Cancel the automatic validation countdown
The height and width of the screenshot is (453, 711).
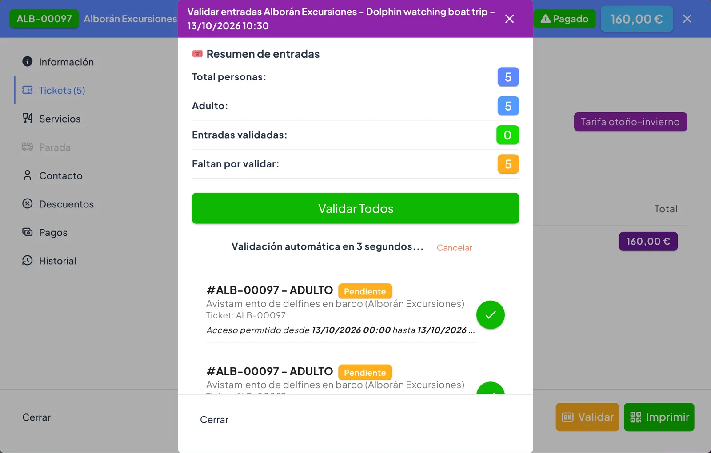coord(454,248)
